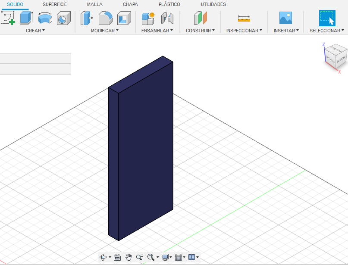Screen dimensions: 348x265
Task: Expand the INSERTAR menu
Action: click(x=286, y=31)
